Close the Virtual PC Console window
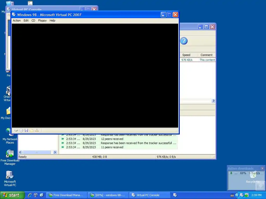 (94, 9)
